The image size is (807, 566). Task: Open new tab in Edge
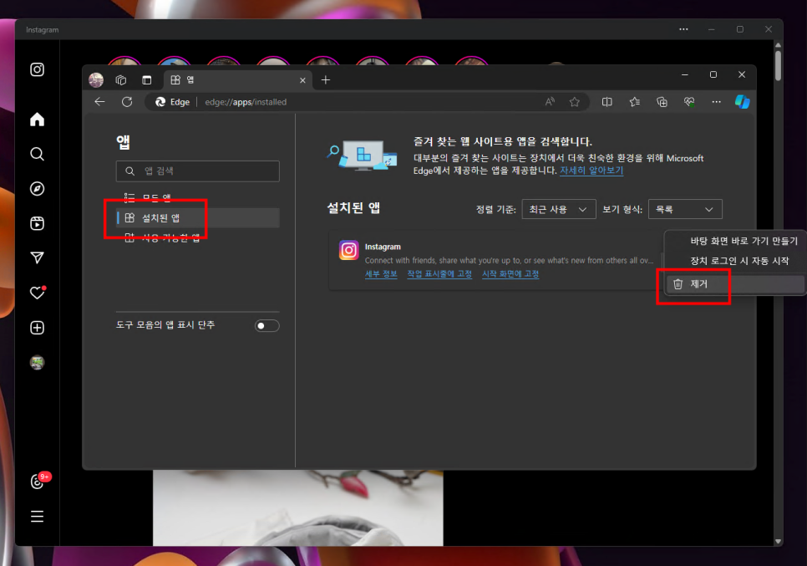[x=326, y=79]
